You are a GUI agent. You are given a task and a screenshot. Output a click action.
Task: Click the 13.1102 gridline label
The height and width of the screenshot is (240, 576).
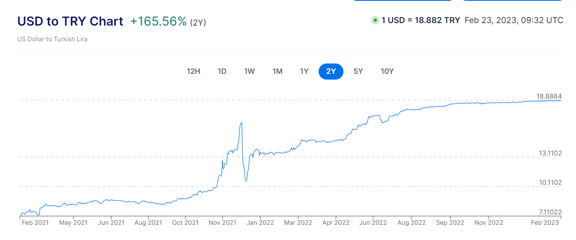(x=550, y=153)
